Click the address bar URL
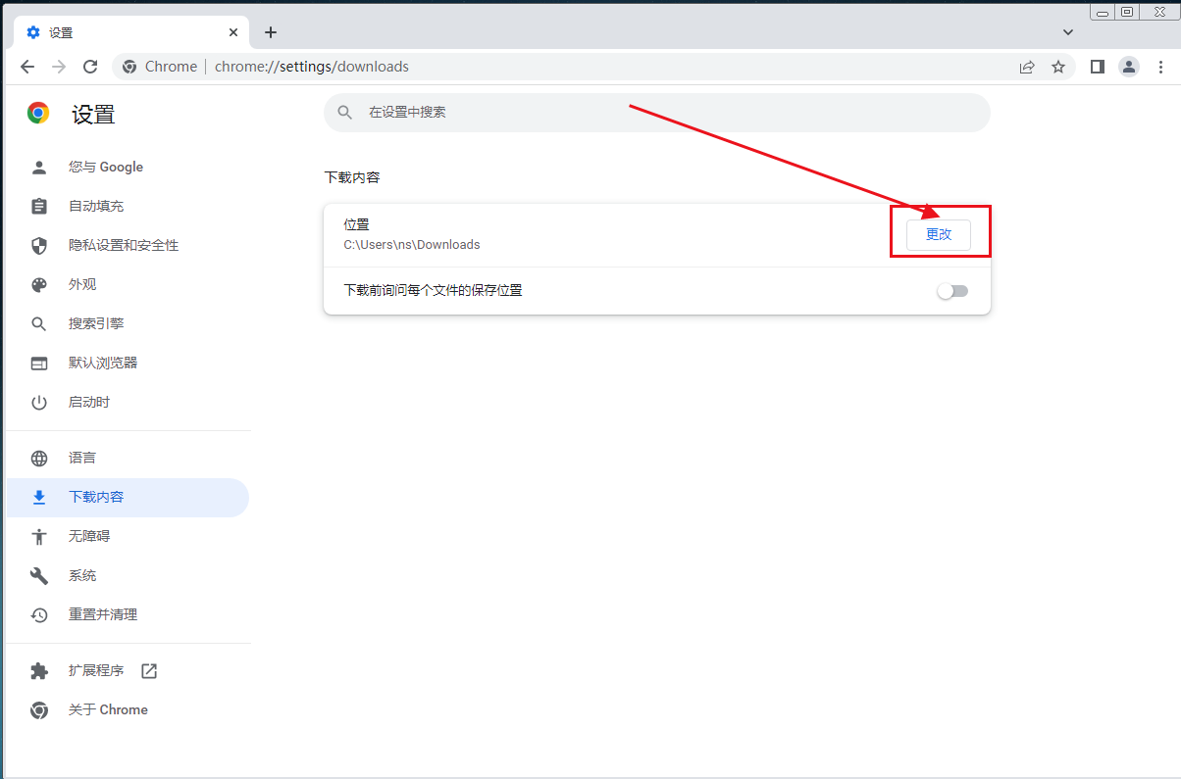This screenshot has height=779, width=1181. tap(312, 67)
